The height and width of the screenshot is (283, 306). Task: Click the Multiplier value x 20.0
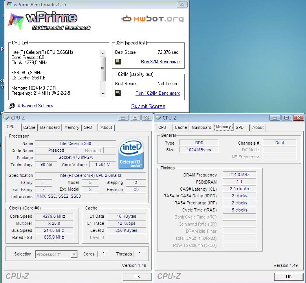point(54,223)
